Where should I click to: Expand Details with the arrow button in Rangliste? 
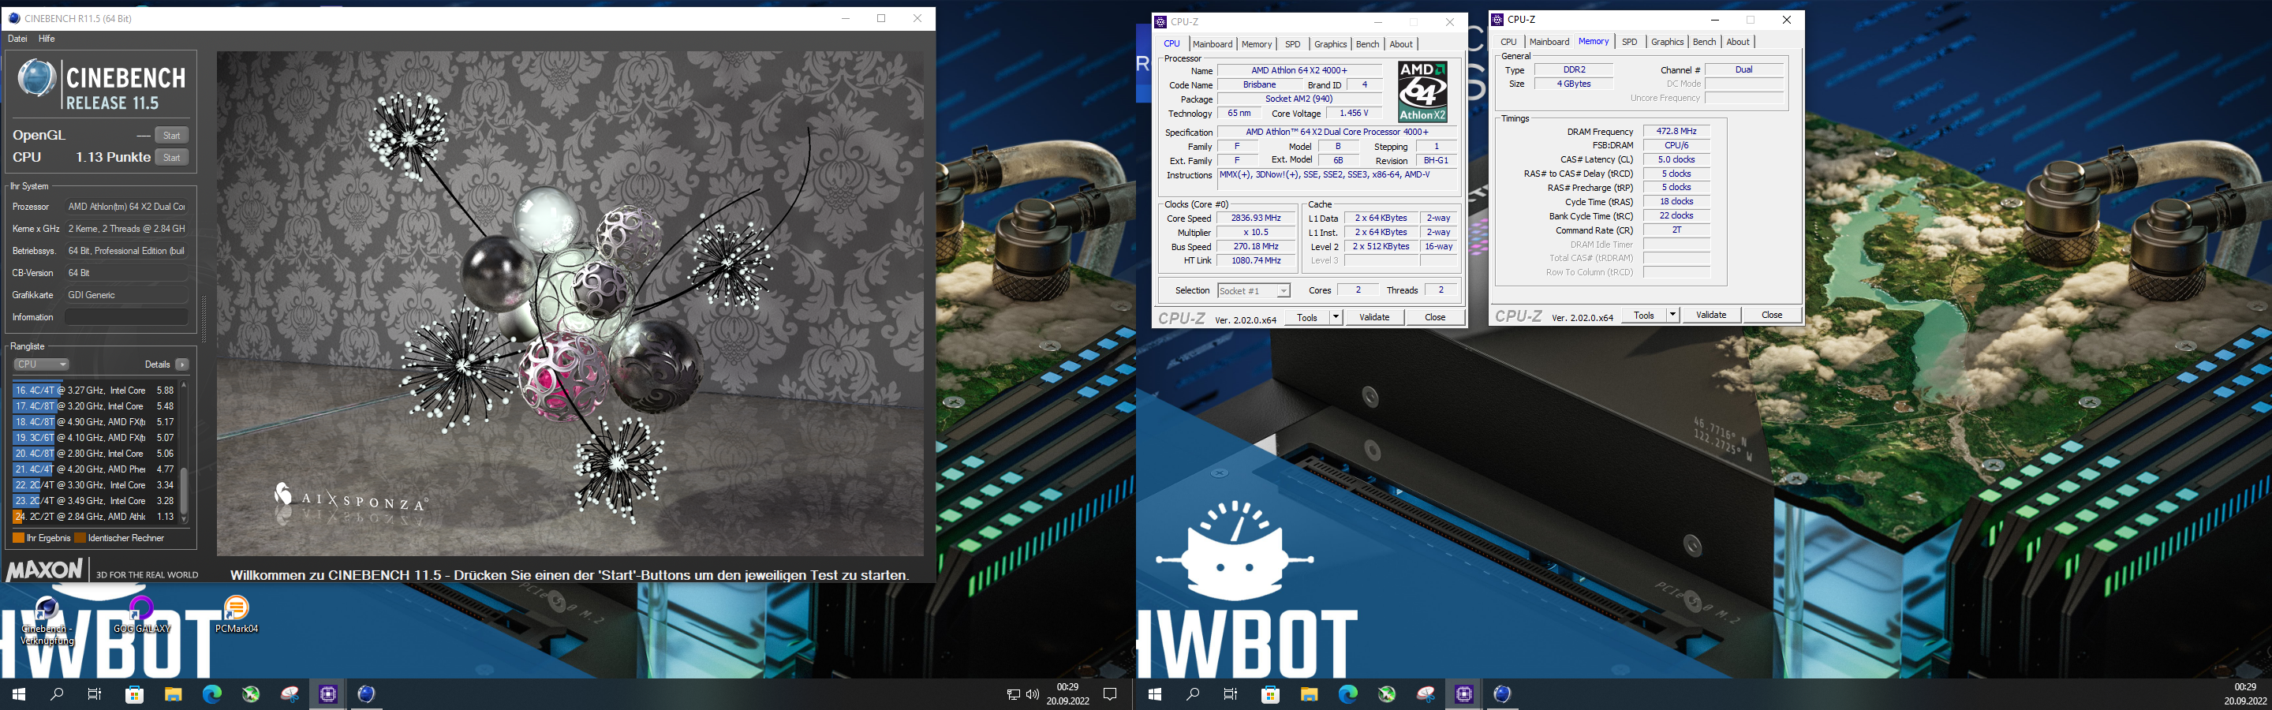tap(181, 364)
